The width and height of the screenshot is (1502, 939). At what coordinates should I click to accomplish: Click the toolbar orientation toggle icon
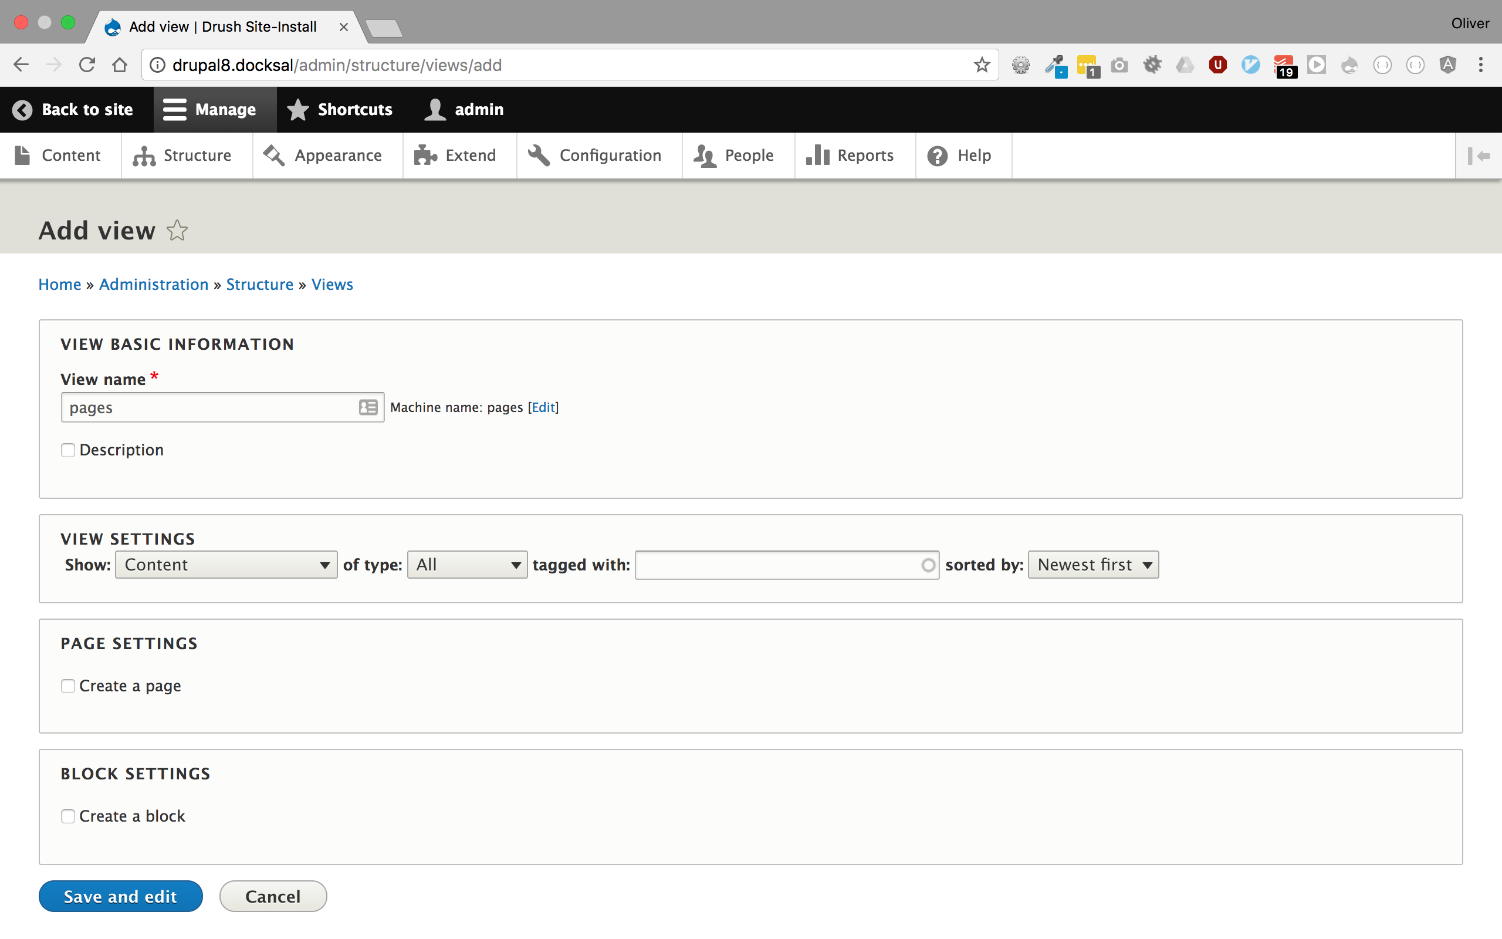(x=1479, y=156)
